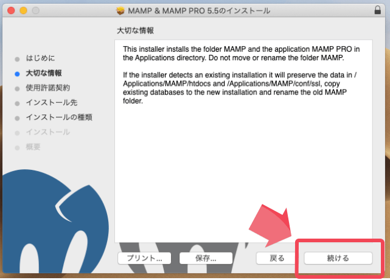The height and width of the screenshot is (280, 390).
Task: Click the lock icon in title bar
Action: (x=378, y=10)
